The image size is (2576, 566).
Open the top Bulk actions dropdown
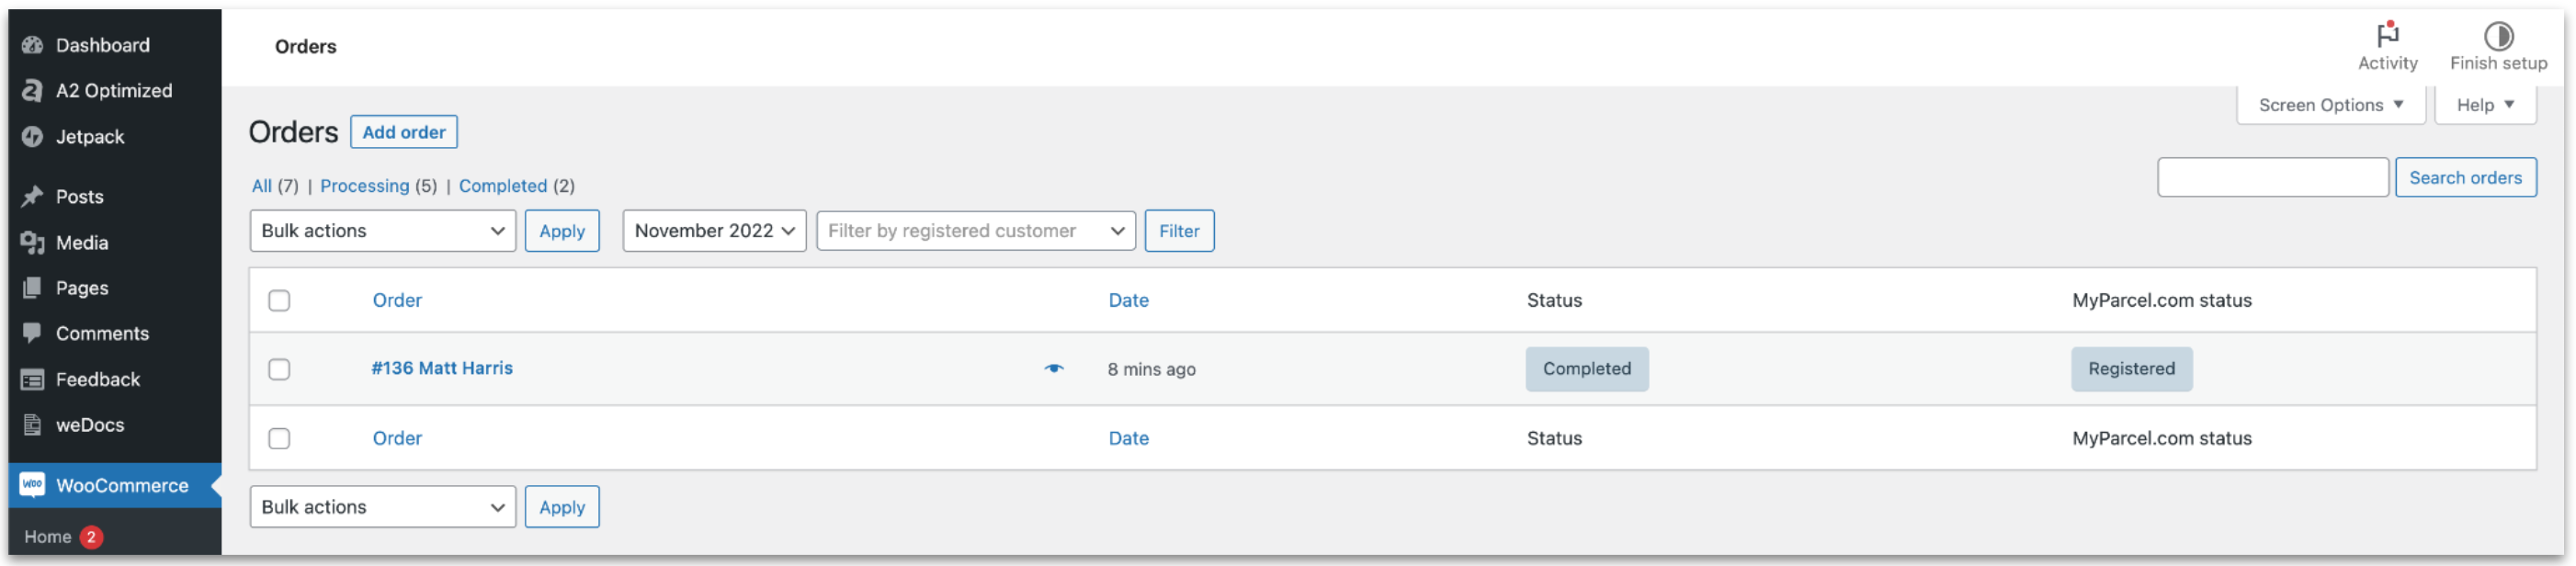(382, 231)
